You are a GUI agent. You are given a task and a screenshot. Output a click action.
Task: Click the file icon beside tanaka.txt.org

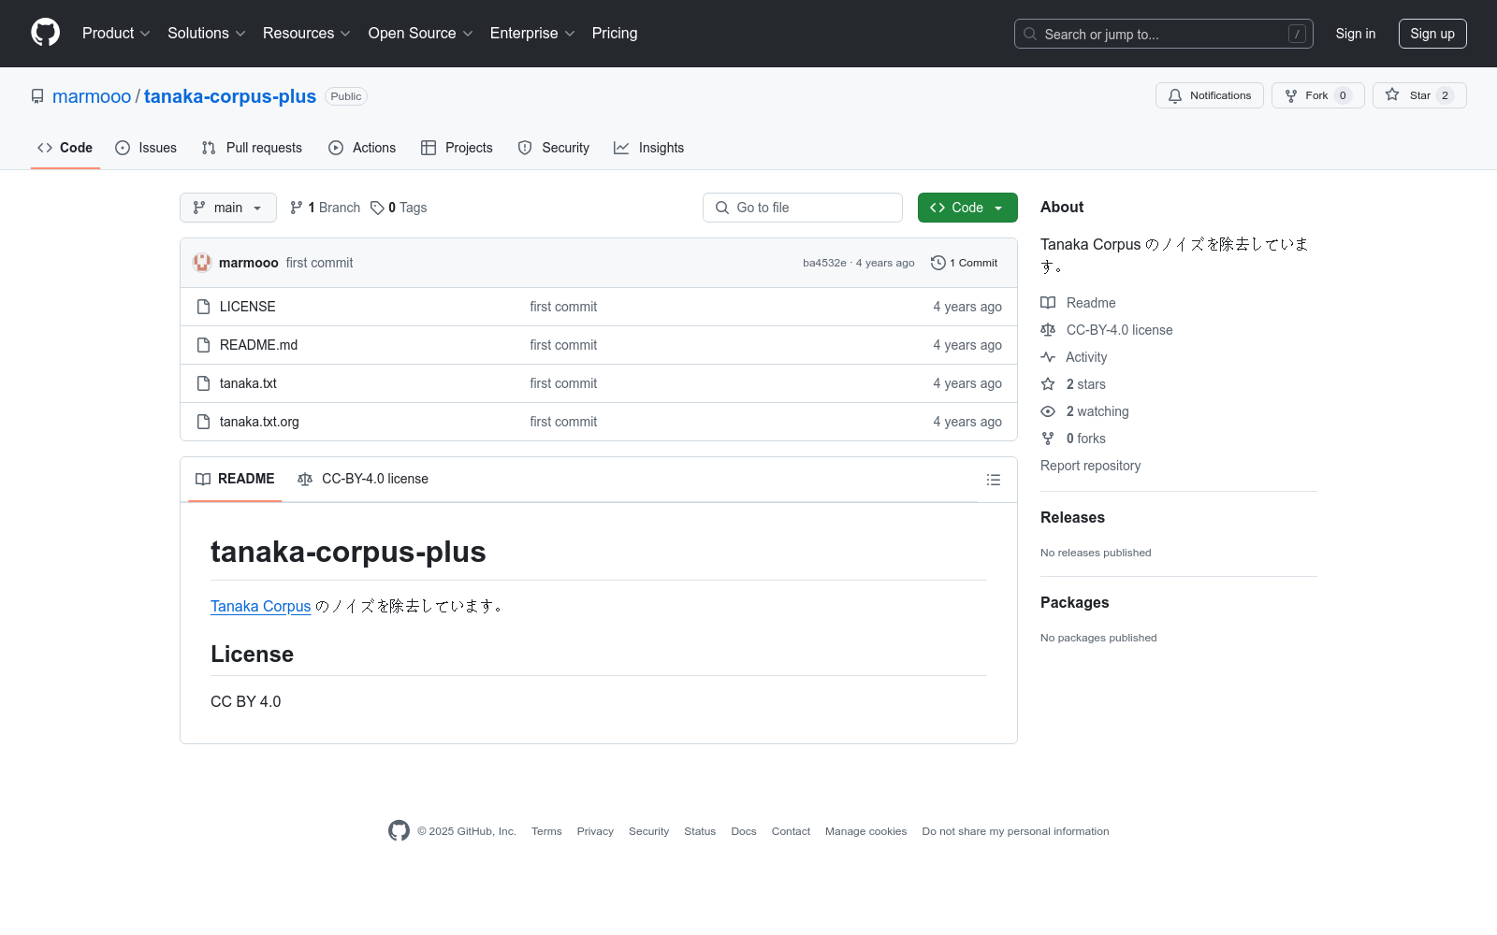203,422
